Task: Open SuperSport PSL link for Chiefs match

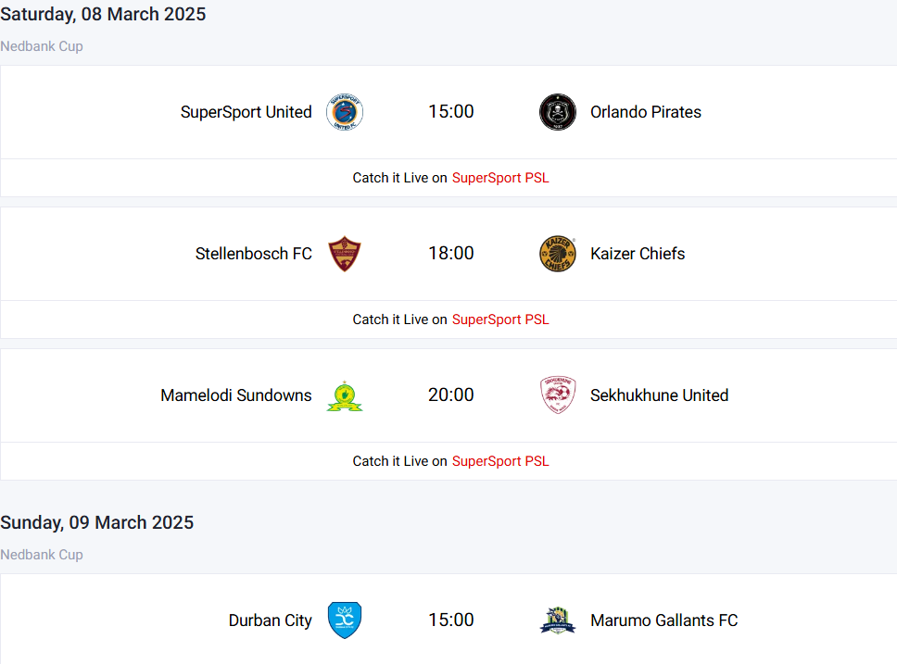Action: (x=500, y=319)
